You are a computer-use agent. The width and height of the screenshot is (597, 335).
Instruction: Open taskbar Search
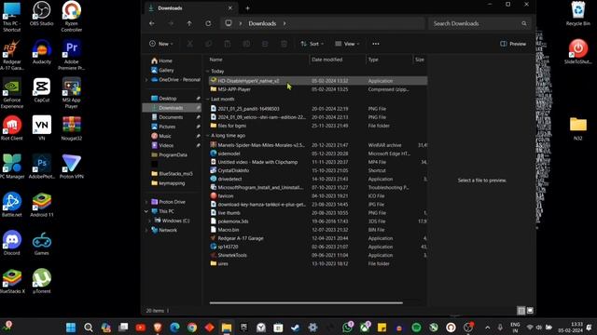[x=89, y=328]
